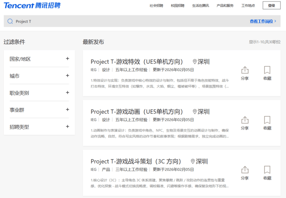Go to 生活在腾讯 page
This screenshot has width=286, height=198.
pos(200,6)
